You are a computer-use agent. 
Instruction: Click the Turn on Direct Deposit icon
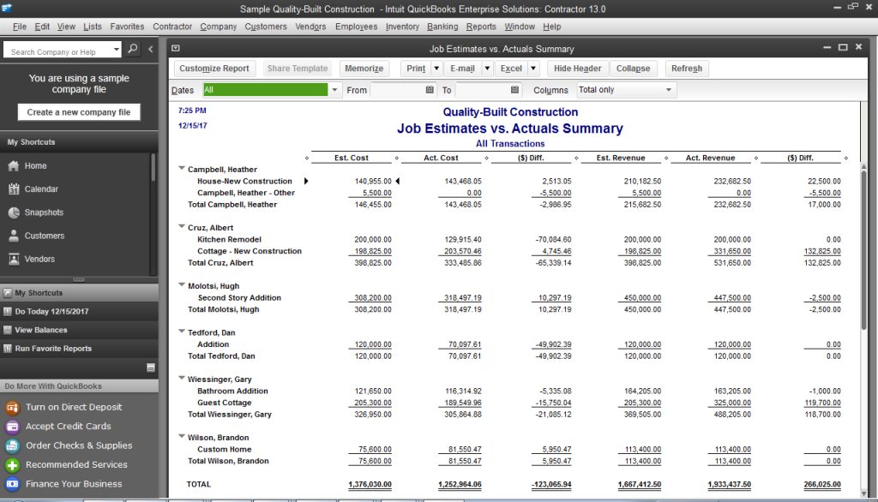click(12, 407)
